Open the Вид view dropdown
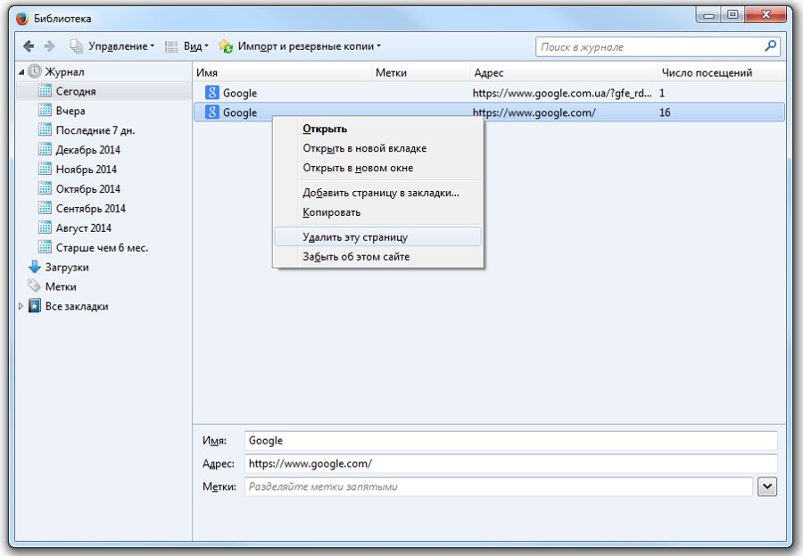The width and height of the screenshot is (803, 556). (187, 46)
